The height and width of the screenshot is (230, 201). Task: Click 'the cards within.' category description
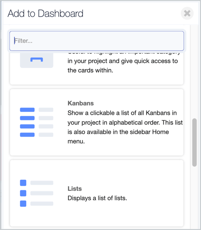point(90,71)
